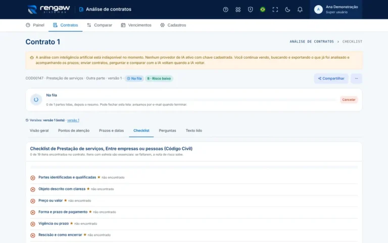388x243 pixels.
Task: Switch to Perguntas tab
Action: [x=167, y=131]
